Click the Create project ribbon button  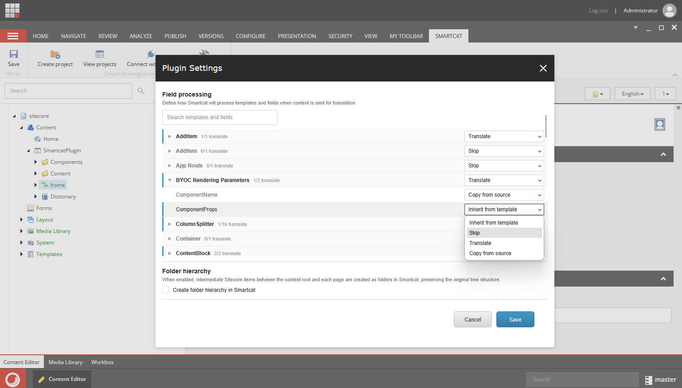tap(55, 58)
